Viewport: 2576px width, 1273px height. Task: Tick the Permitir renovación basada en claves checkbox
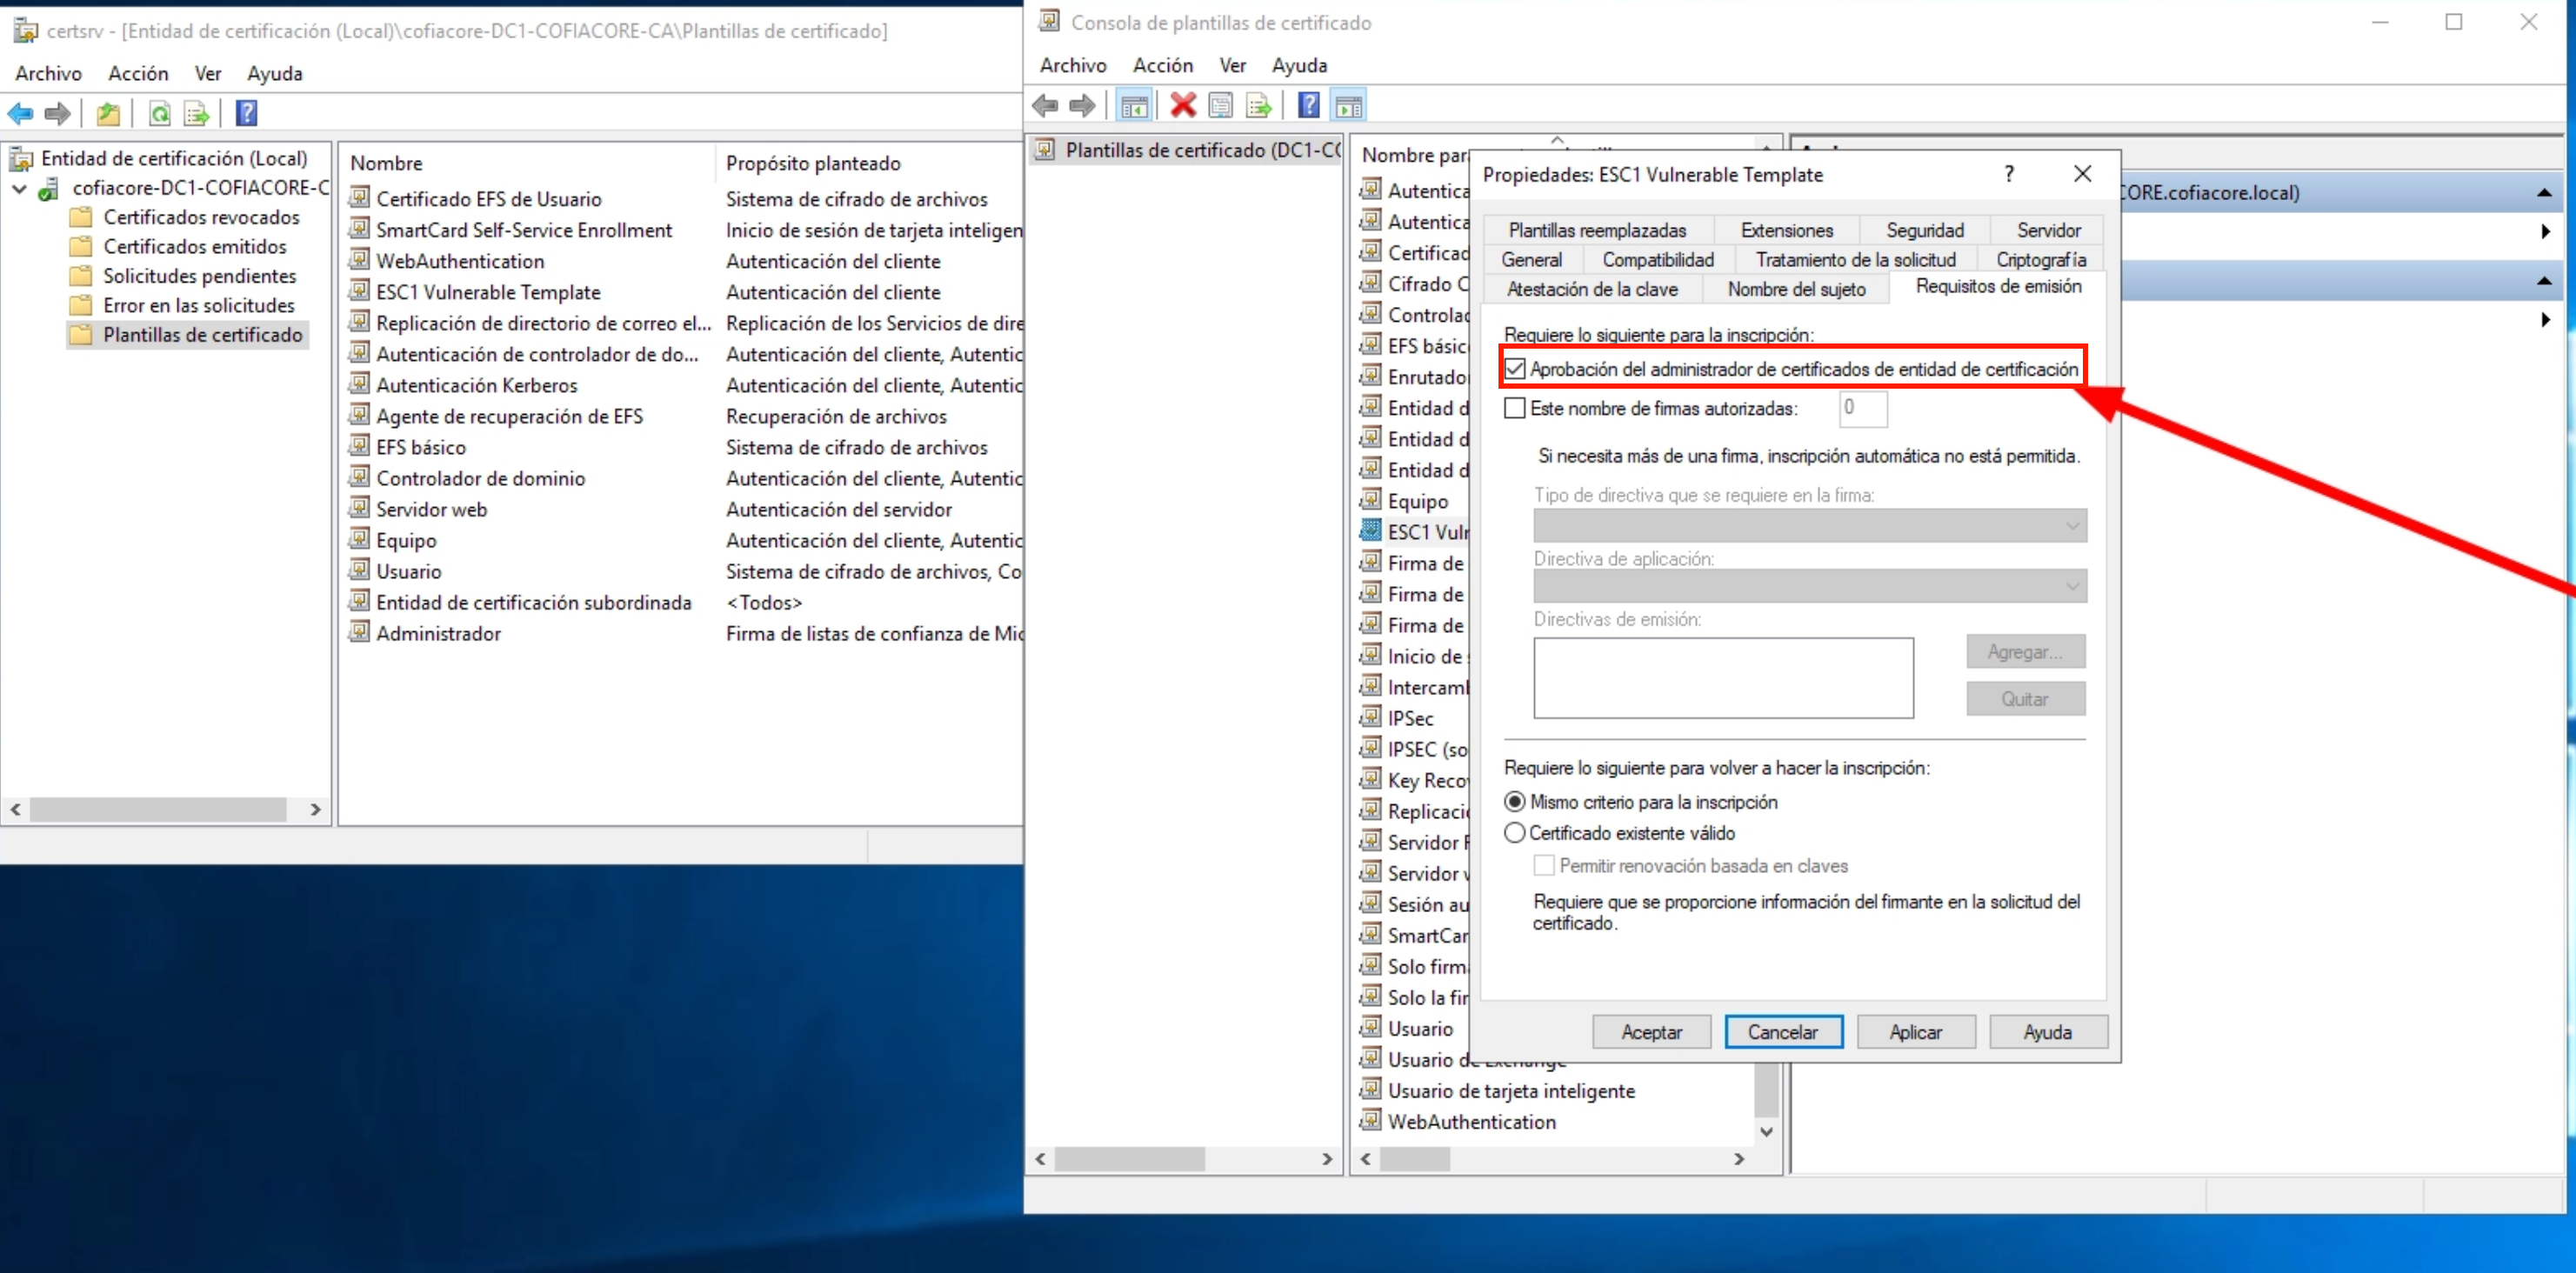pos(1545,866)
